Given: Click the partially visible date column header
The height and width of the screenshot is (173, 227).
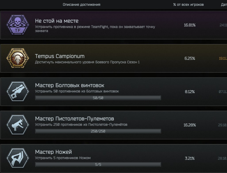Looking at the screenshot, I should pos(223,4).
